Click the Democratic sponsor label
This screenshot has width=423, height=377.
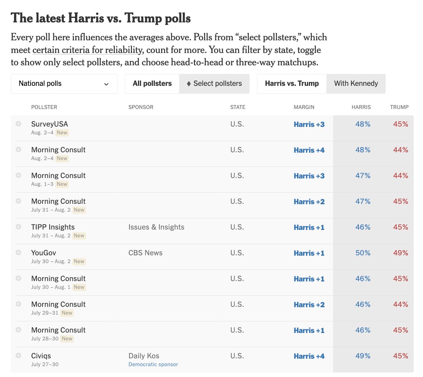click(153, 364)
